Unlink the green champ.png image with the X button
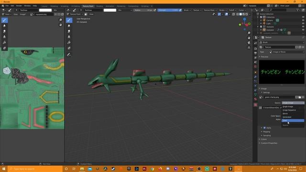This screenshot has height=172, width=306. (x=303, y=97)
